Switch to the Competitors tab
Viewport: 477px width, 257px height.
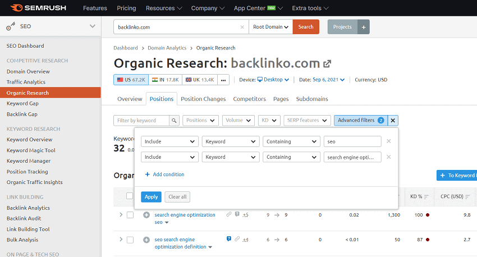coord(250,99)
